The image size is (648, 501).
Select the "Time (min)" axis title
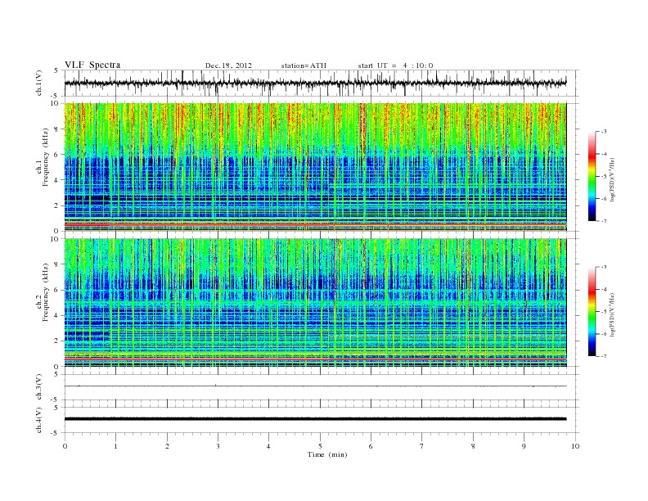327,454
